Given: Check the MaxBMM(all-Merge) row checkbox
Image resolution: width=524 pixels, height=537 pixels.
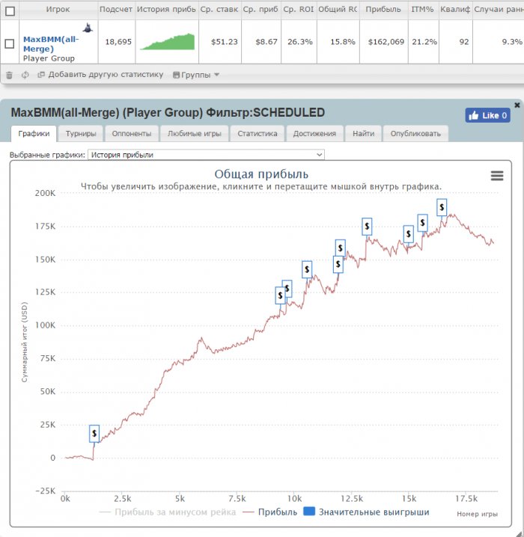Looking at the screenshot, I should coord(10,43).
